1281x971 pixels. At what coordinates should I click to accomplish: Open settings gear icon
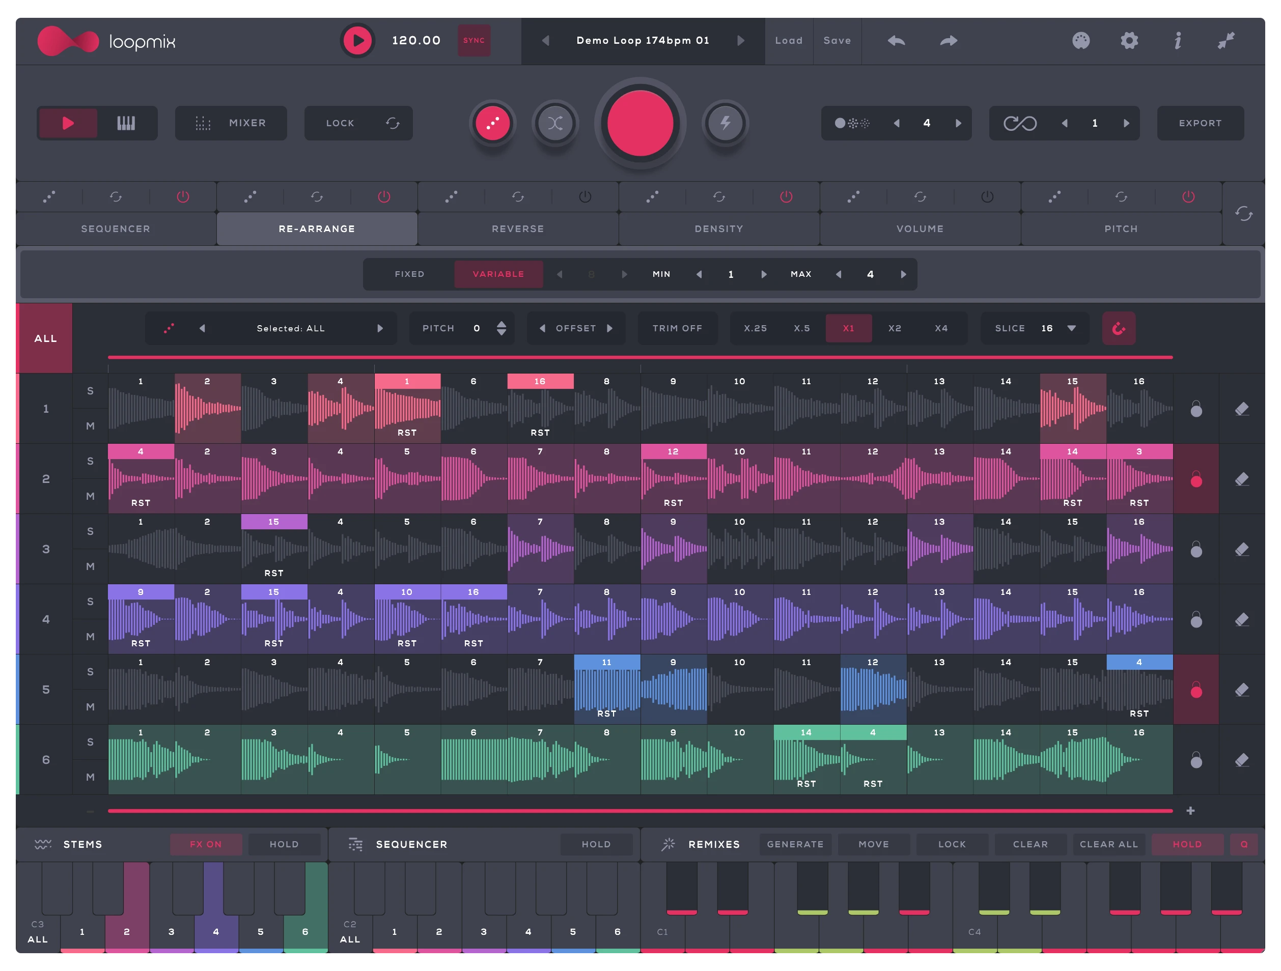tap(1129, 41)
